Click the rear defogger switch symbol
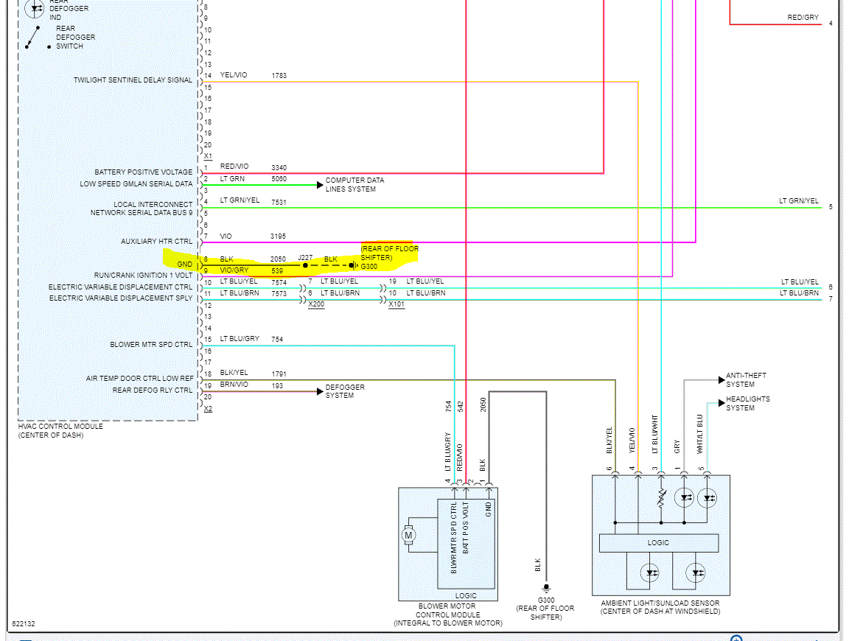Image resolution: width=849 pixels, height=641 pixels. tap(32, 38)
